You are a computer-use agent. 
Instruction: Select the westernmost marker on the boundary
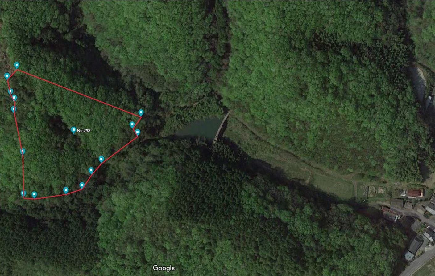(7, 76)
